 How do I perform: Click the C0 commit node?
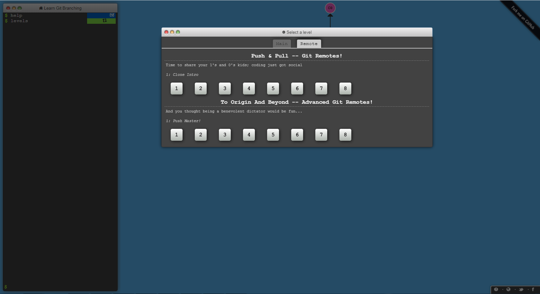tap(330, 8)
